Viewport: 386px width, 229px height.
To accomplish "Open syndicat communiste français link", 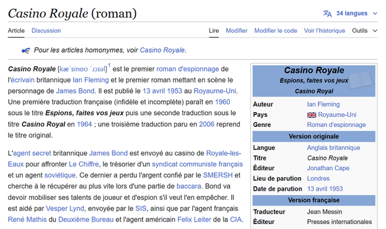I will [x=198, y=164].
